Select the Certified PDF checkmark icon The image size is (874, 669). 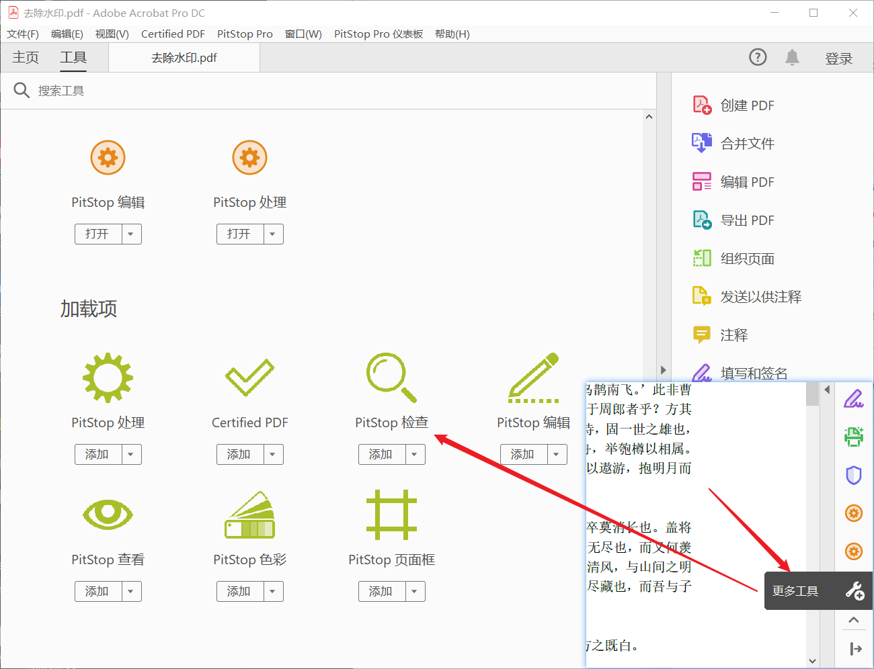[x=249, y=377]
